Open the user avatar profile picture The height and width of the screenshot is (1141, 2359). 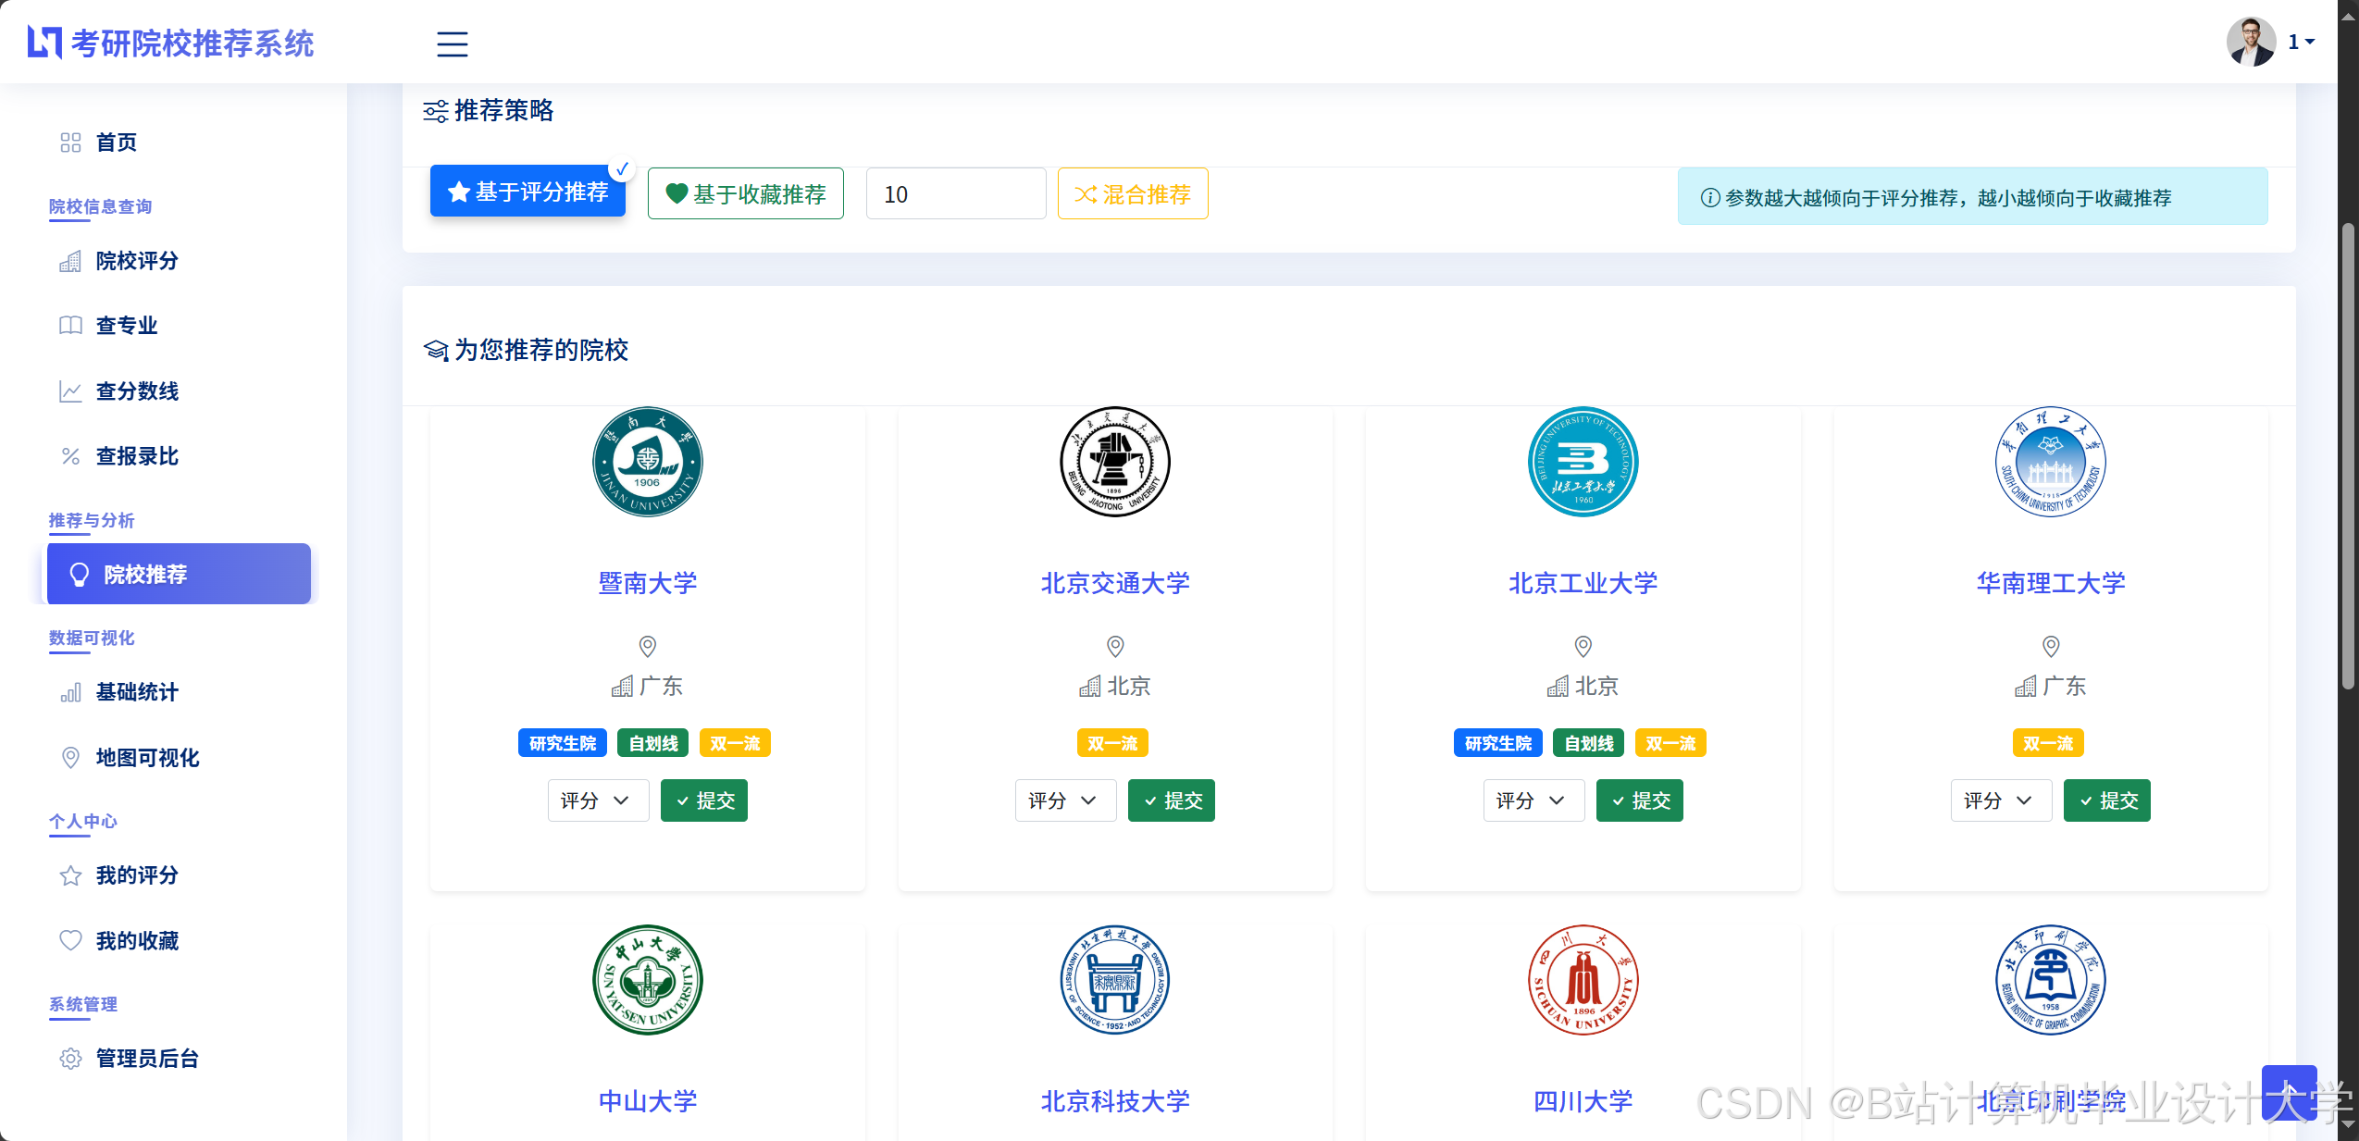(2250, 42)
